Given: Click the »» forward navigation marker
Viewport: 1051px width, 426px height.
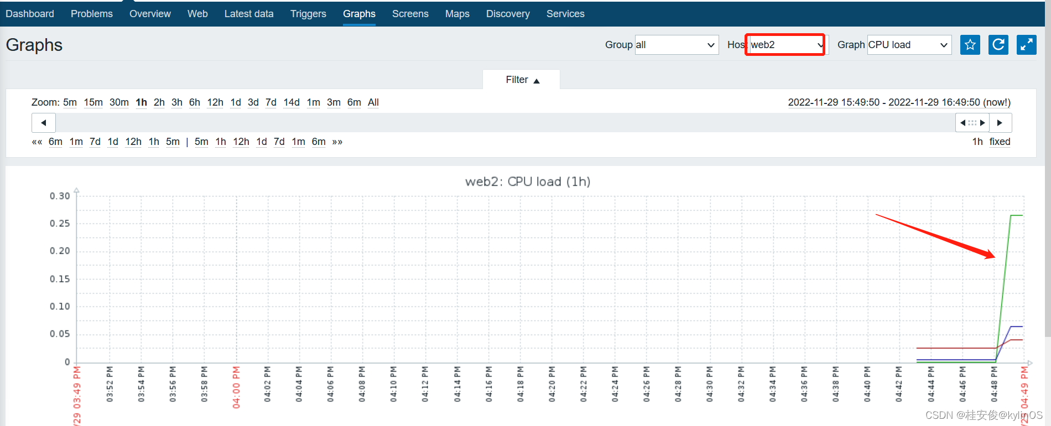Looking at the screenshot, I should [x=337, y=142].
